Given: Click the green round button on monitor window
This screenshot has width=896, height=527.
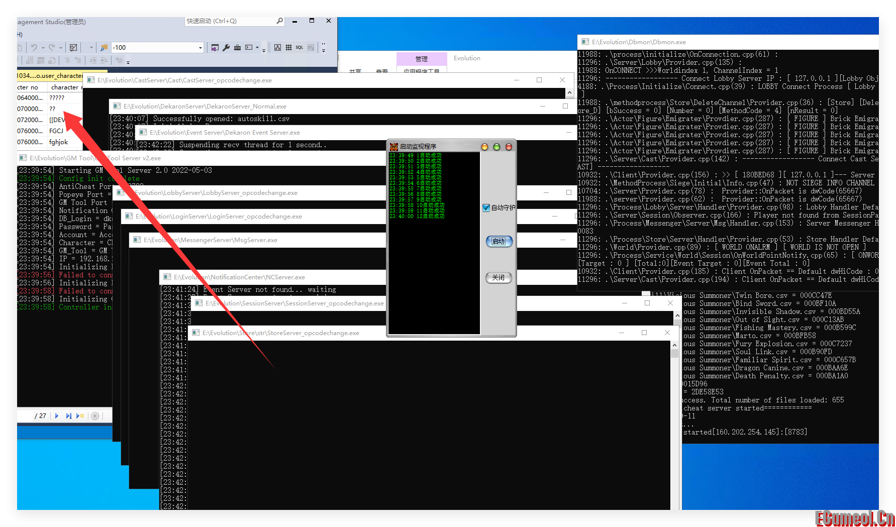Looking at the screenshot, I should coord(496,147).
